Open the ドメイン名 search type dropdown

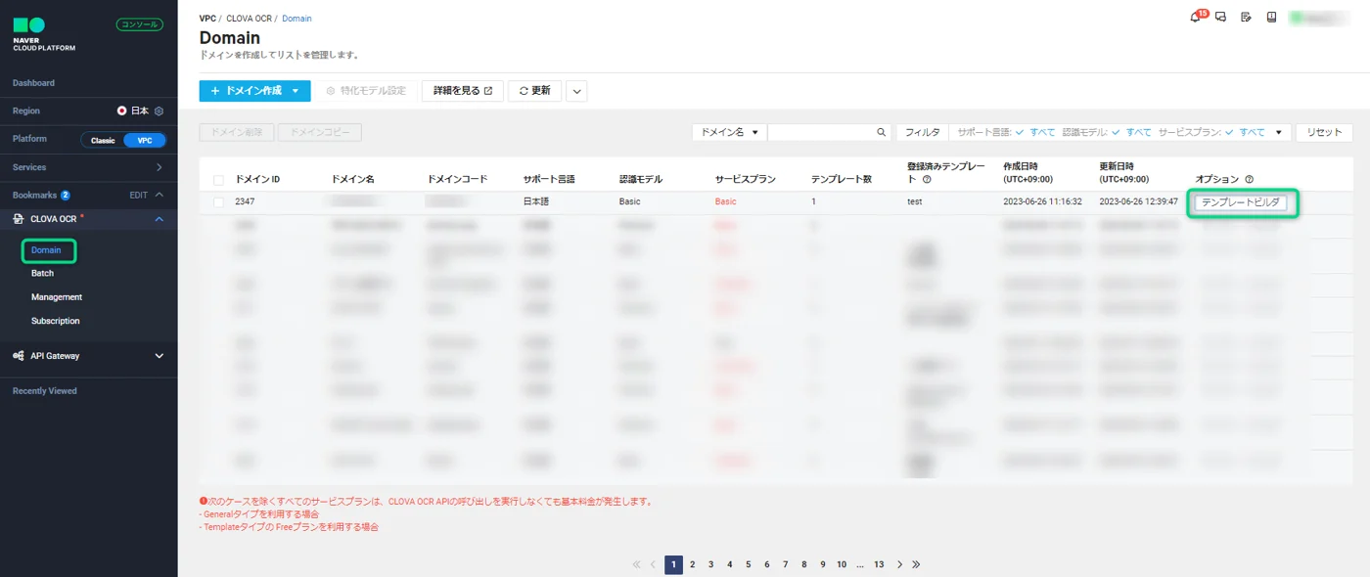point(729,132)
